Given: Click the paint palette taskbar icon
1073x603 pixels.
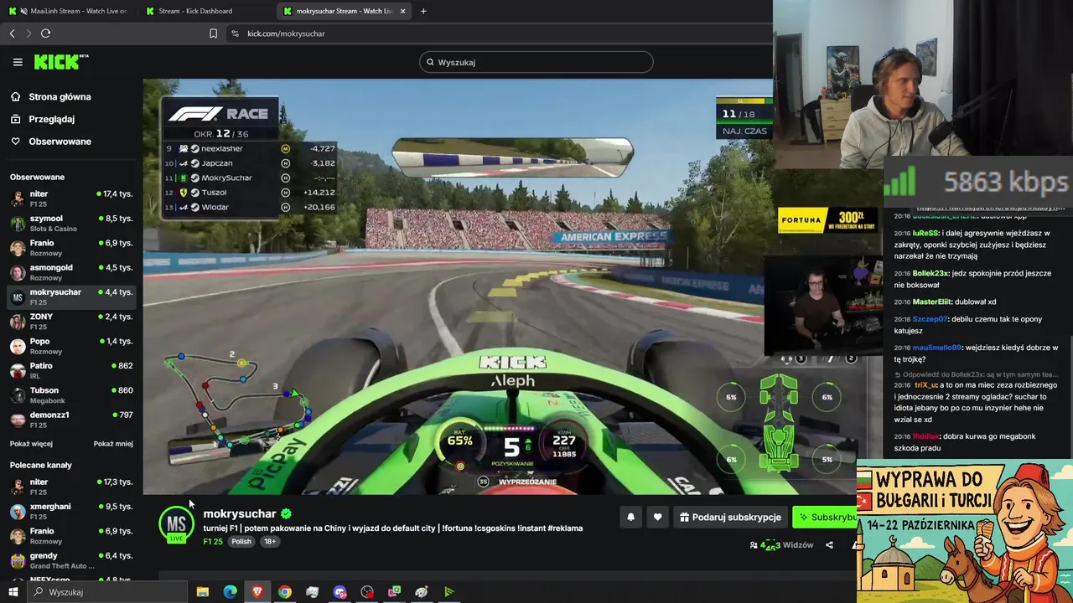Looking at the screenshot, I should coord(422,592).
